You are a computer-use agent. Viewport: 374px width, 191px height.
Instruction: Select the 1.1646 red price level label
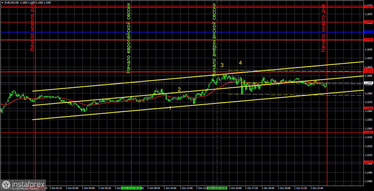tap(369, 40)
